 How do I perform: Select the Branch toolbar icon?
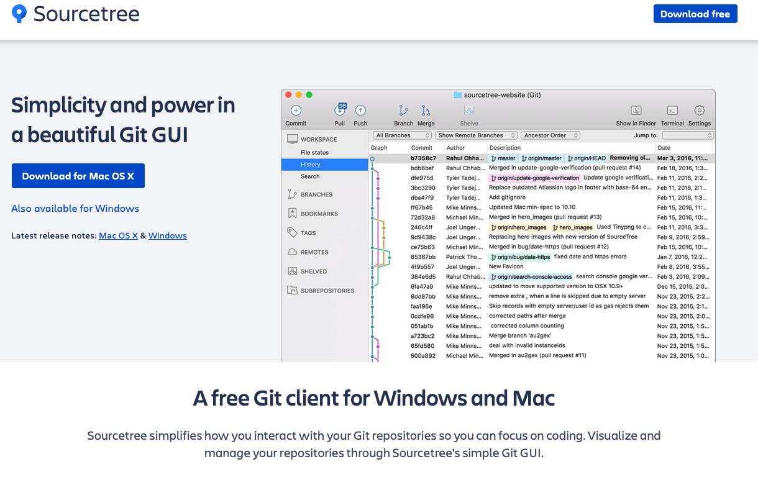[x=403, y=111]
